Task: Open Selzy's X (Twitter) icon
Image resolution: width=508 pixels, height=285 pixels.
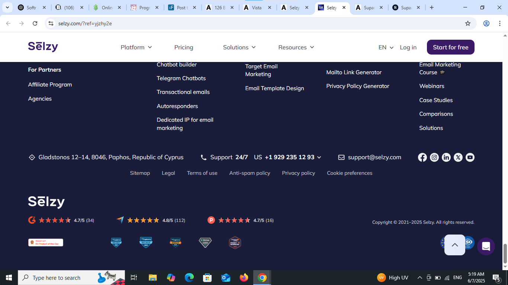Action: [458, 157]
